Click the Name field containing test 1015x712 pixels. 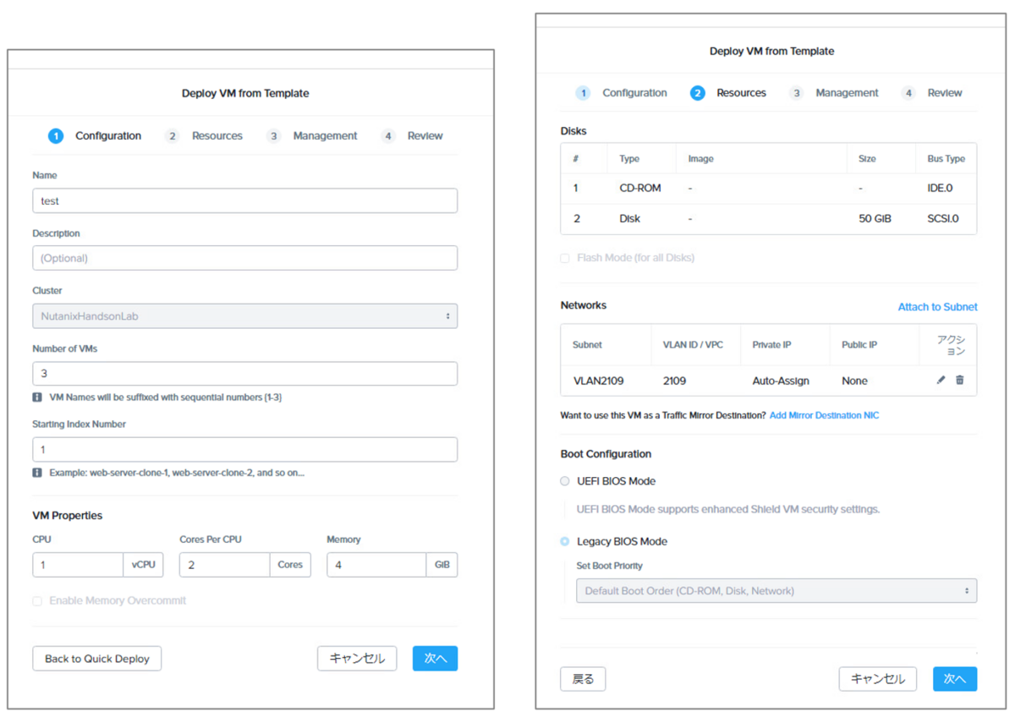[245, 201]
